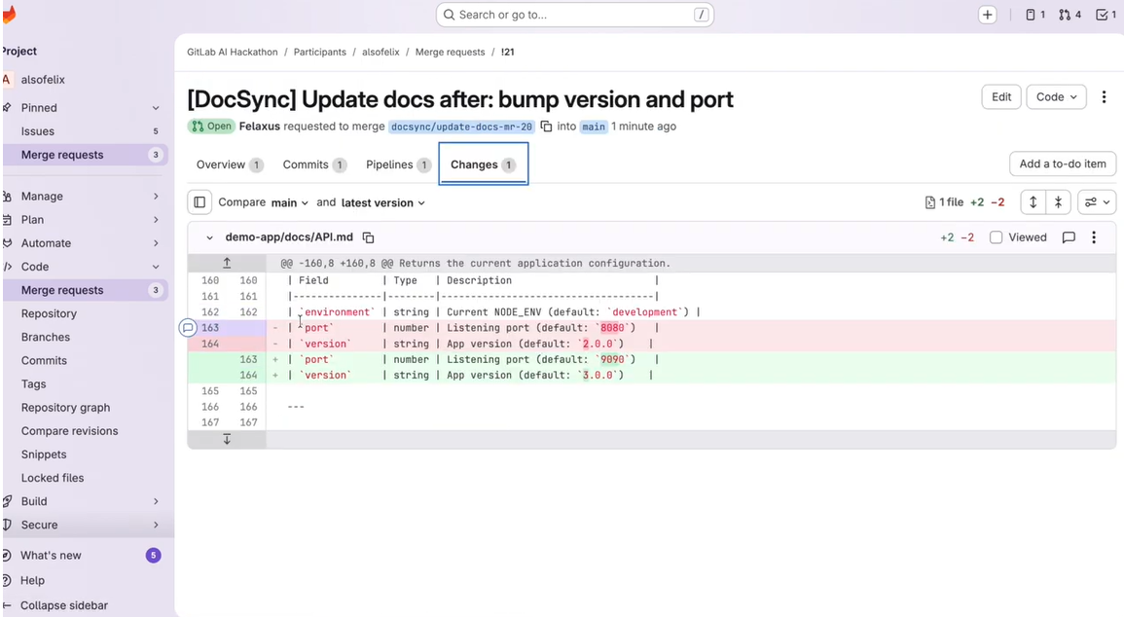
Task: Open the latest version dropdown
Action: [x=382, y=202]
